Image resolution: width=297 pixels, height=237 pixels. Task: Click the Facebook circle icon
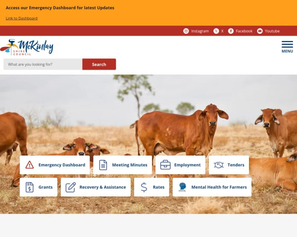pos(231,31)
